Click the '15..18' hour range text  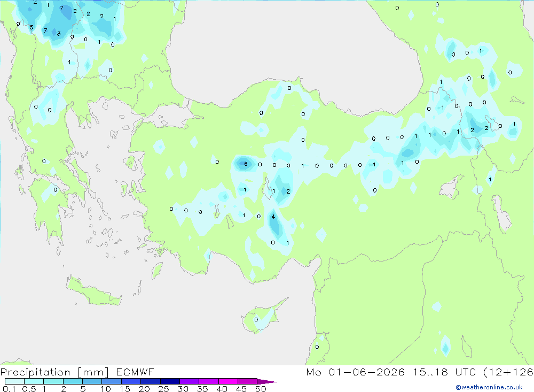pyautogui.click(x=430, y=372)
